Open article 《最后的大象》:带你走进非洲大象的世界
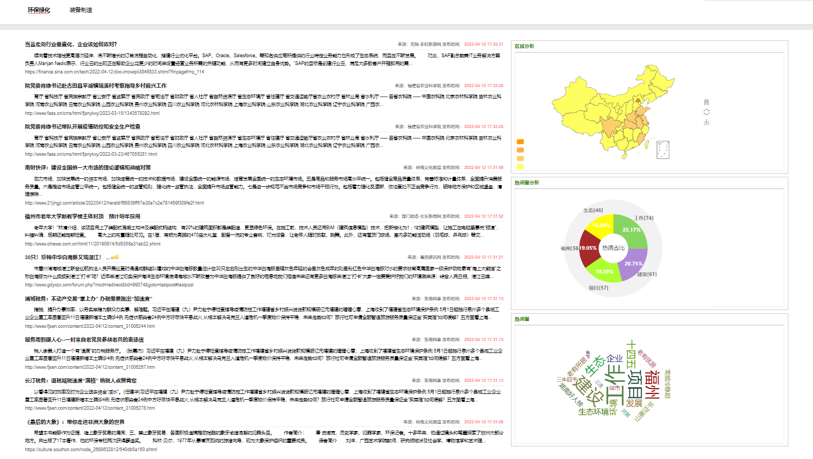Image resolution: width=813 pixels, height=459 pixels. coord(74,422)
